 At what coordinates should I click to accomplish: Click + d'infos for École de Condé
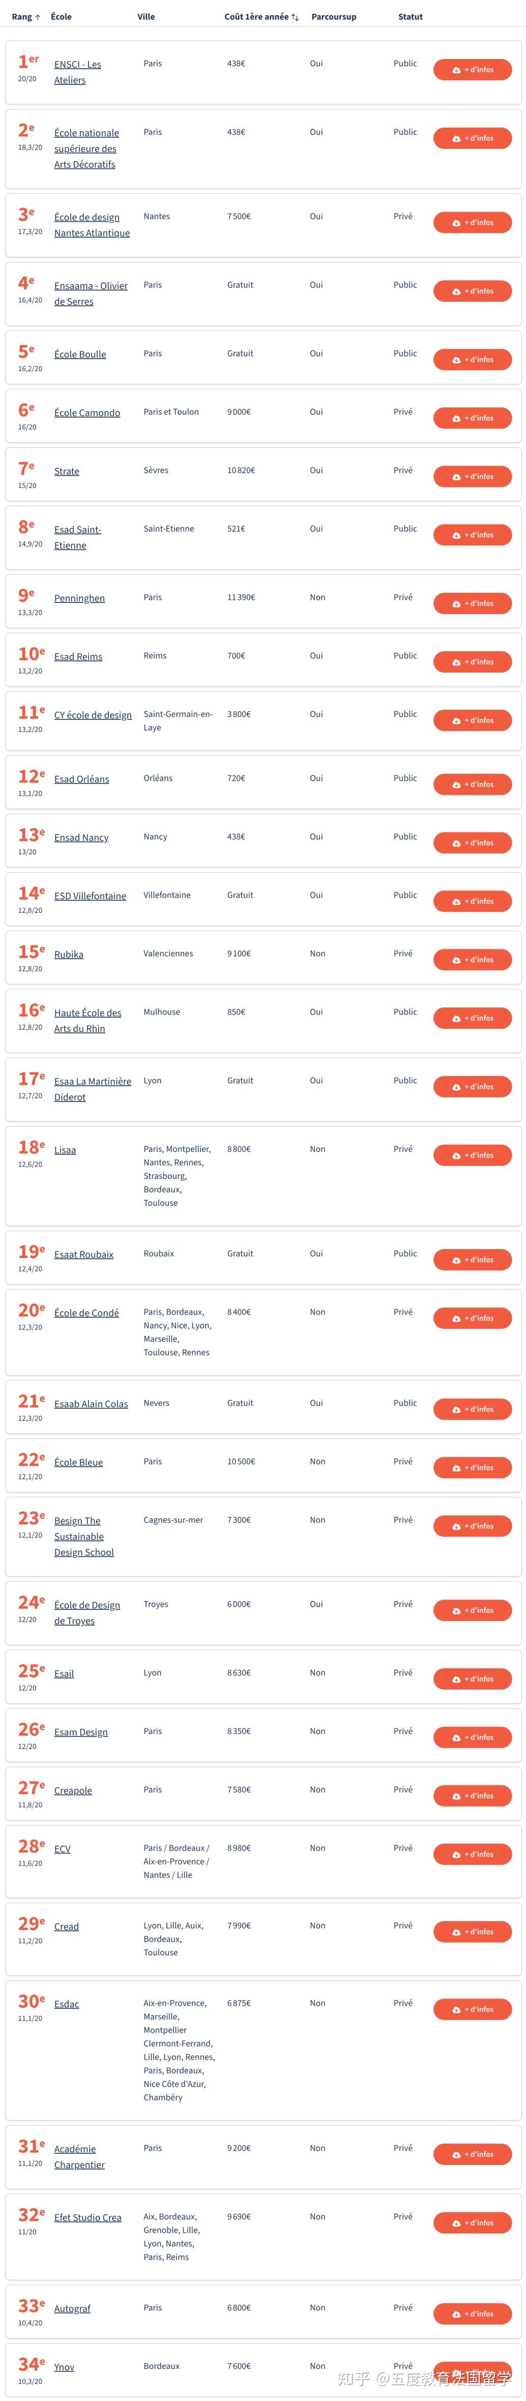pos(473,1318)
